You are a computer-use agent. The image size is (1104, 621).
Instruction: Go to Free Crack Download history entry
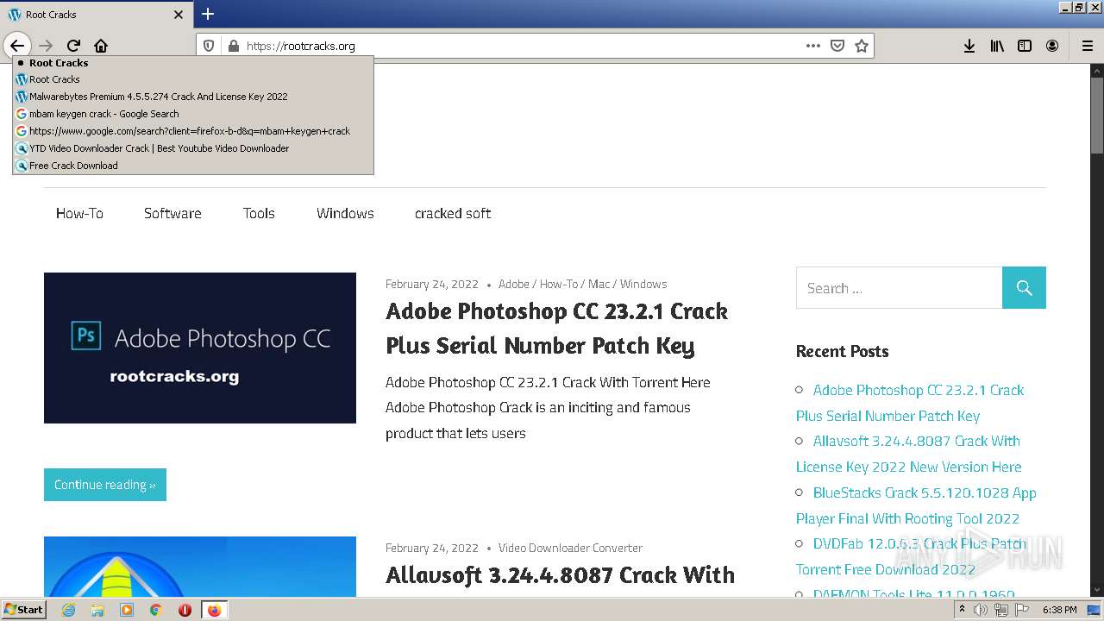193,166
